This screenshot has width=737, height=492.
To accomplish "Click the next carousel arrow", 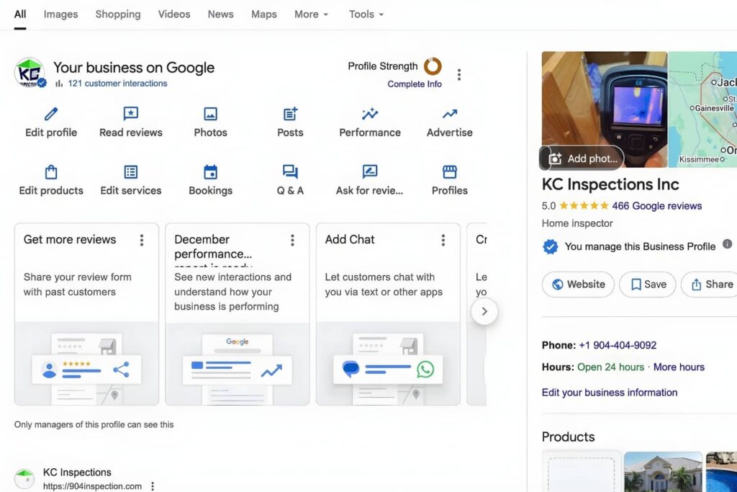I will coord(484,311).
